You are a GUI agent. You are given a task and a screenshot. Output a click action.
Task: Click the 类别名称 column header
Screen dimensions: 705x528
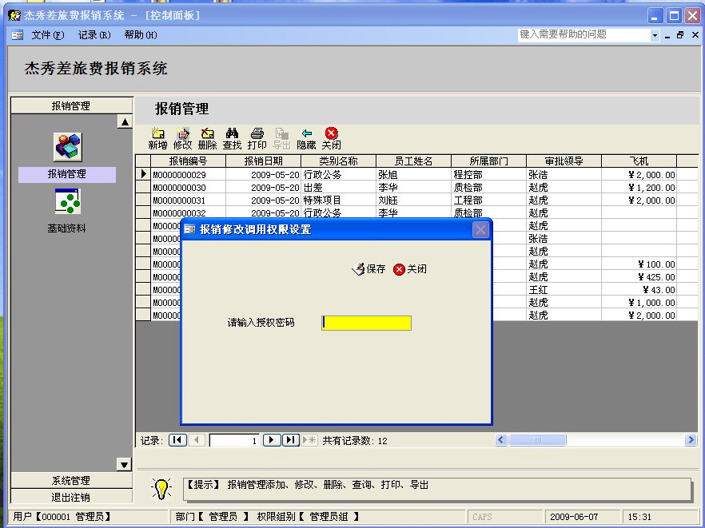pos(339,161)
